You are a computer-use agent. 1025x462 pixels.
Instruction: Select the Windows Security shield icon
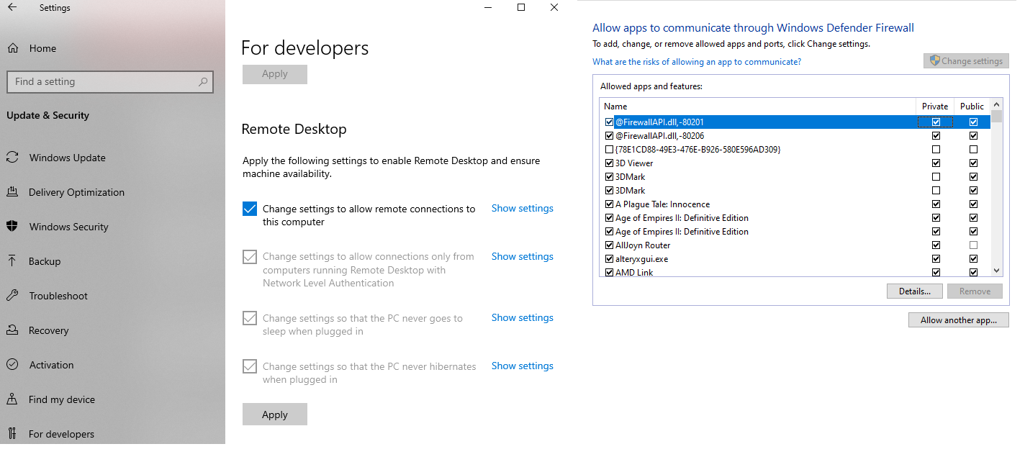click(12, 227)
